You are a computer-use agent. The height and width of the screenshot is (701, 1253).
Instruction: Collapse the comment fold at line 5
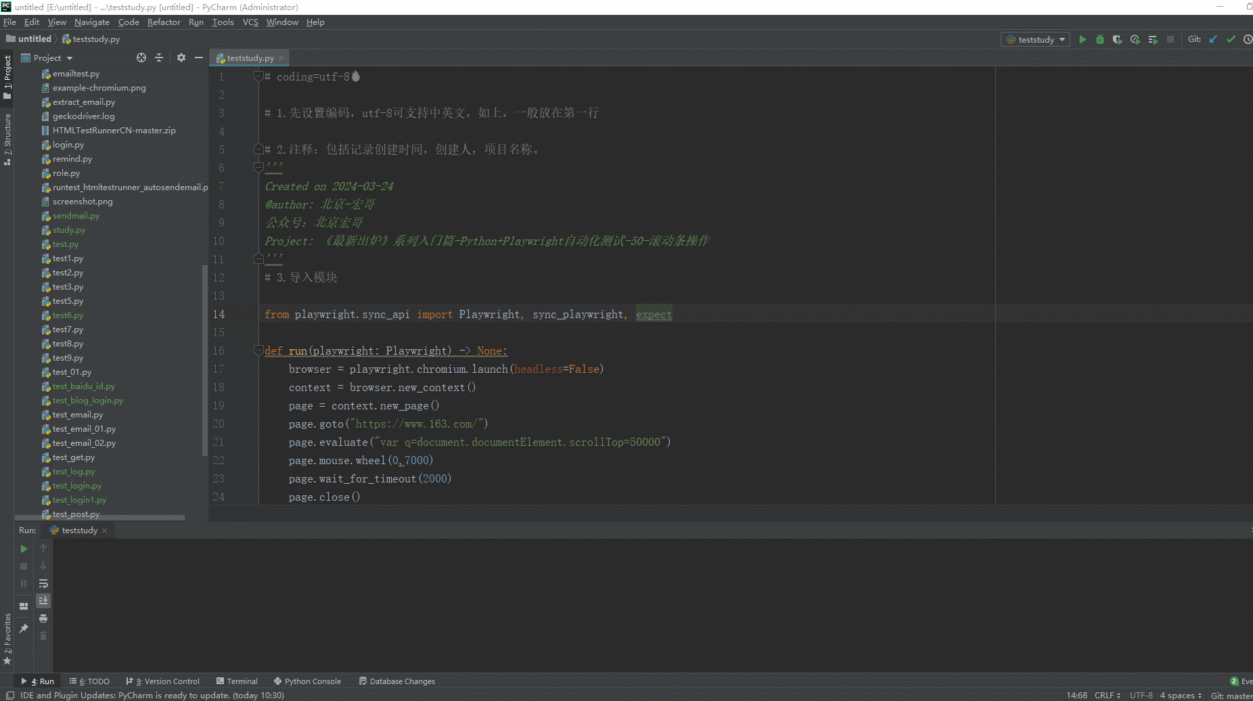[258, 148]
